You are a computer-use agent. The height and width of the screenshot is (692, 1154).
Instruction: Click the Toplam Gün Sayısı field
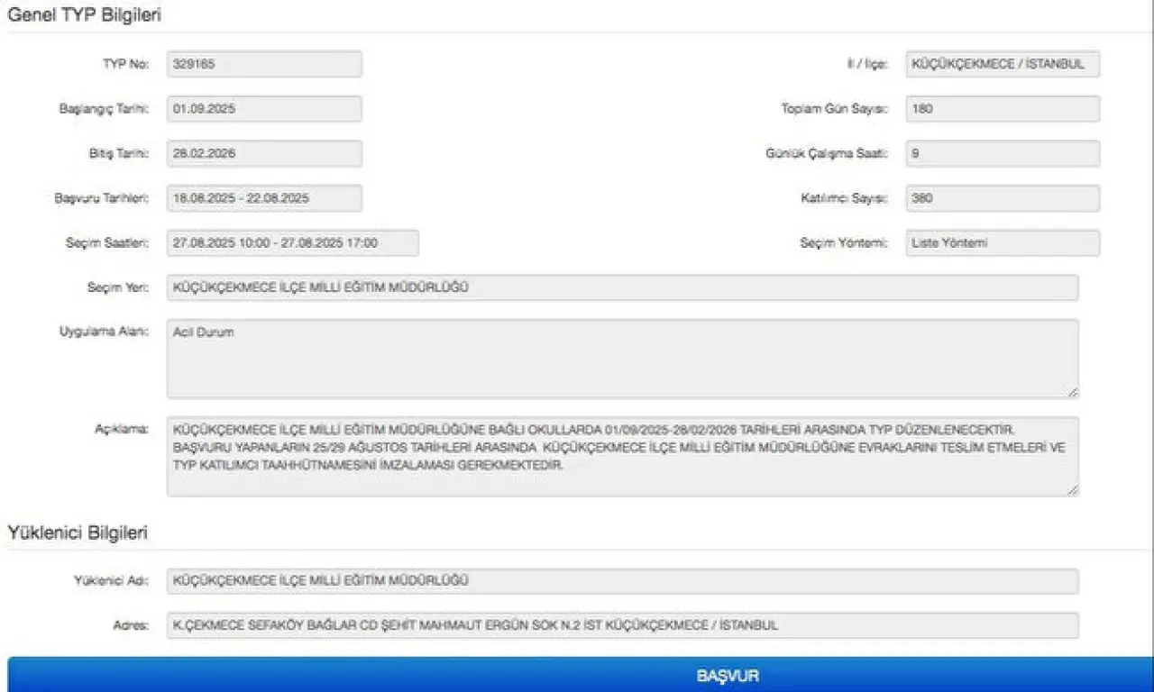click(1003, 109)
